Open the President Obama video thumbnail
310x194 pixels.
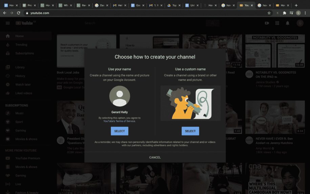71,117
